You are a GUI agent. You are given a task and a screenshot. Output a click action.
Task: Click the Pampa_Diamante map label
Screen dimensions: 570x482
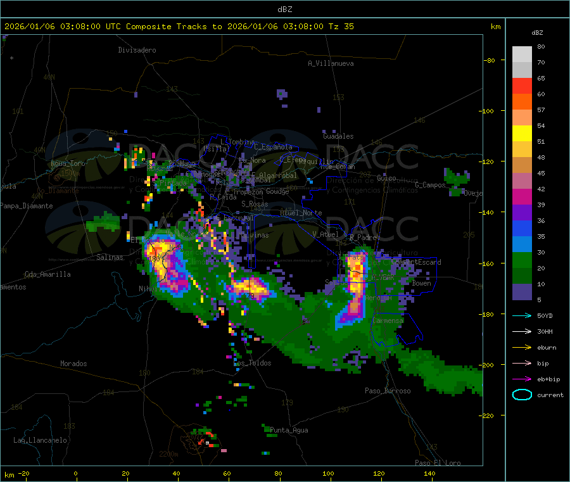click(x=27, y=206)
